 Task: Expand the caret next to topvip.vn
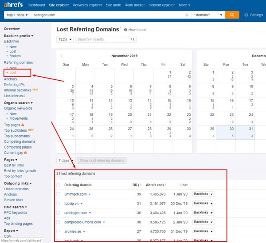click(82, 204)
